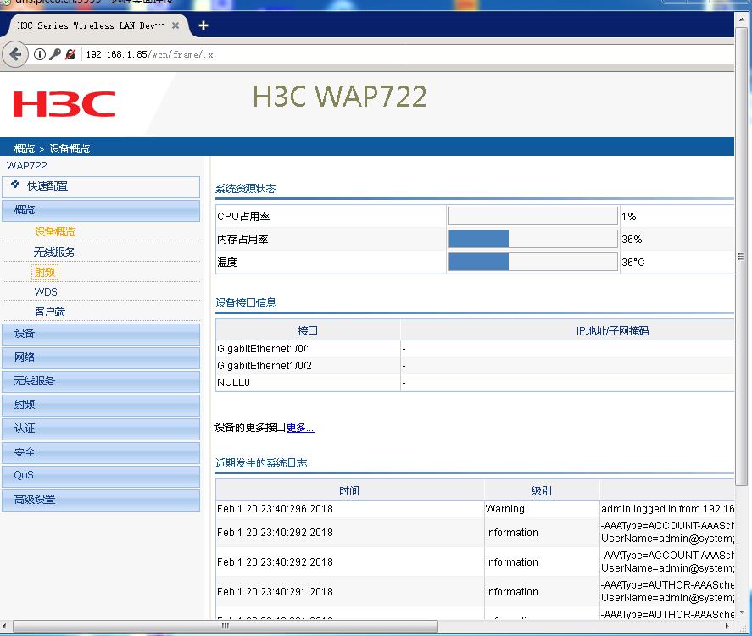Screen dimensions: 752x636
Task: Close the H3C Series Wireless LAN tab
Action: (175, 25)
